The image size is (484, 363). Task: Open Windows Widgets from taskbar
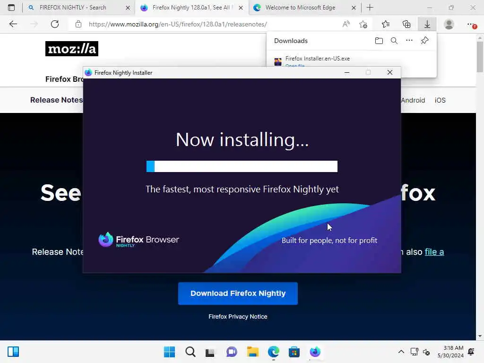click(13, 352)
